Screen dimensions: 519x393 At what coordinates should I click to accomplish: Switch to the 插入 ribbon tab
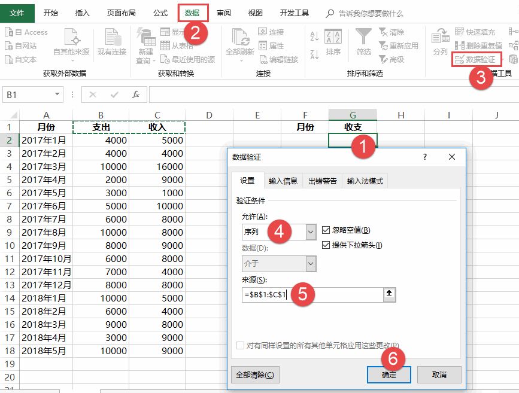click(x=82, y=13)
